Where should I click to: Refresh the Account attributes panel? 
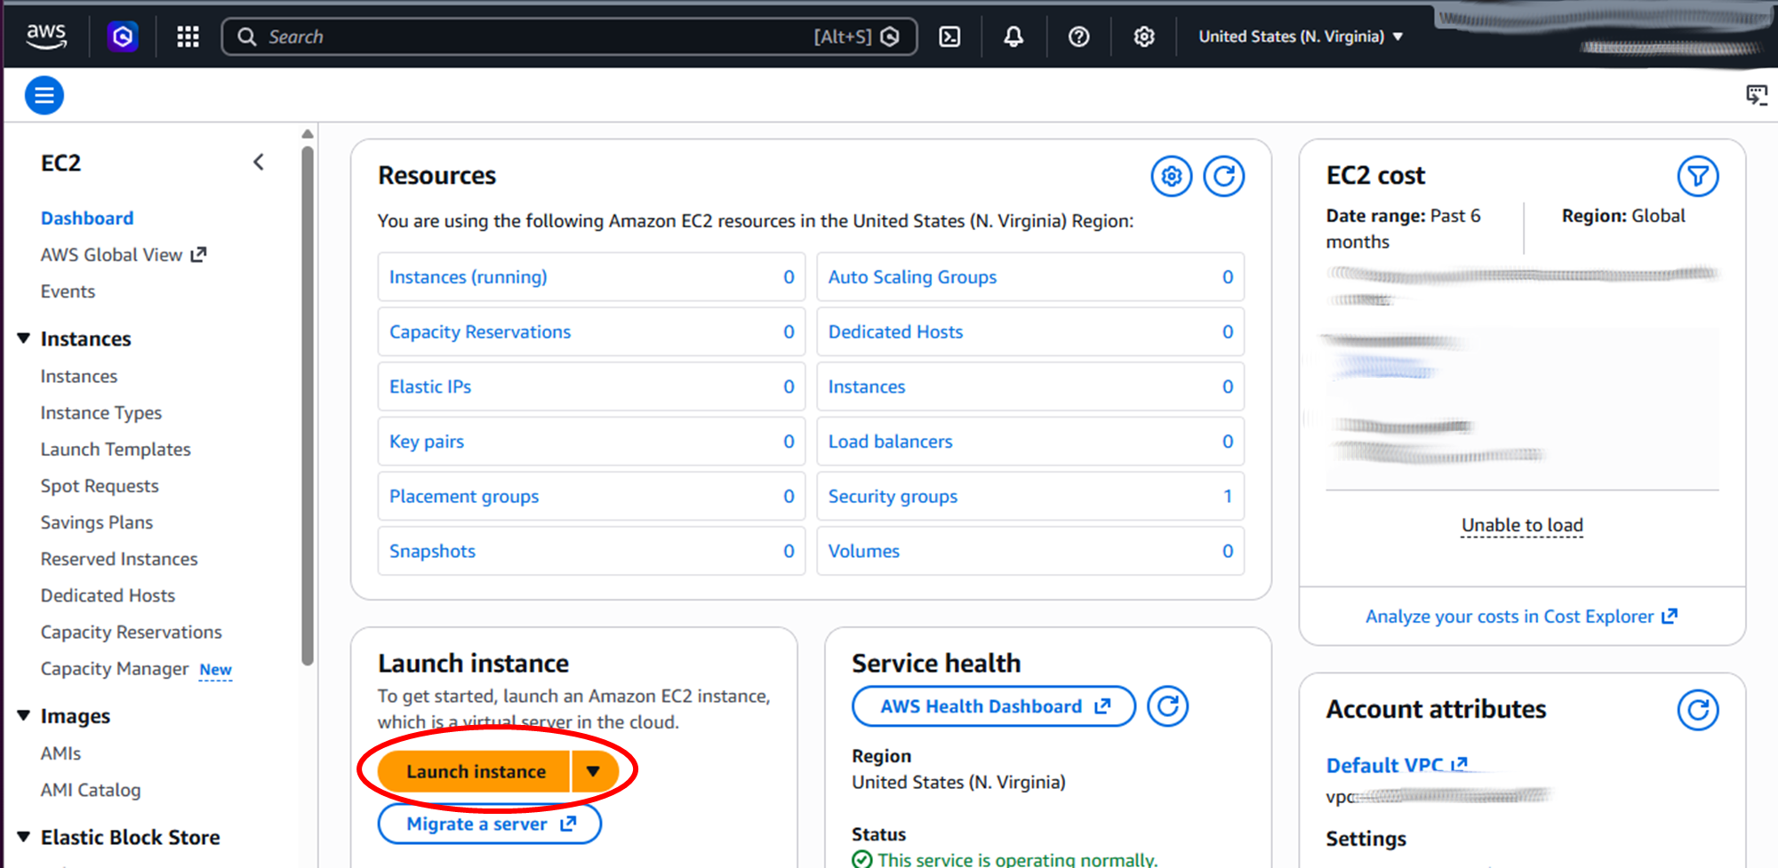coord(1697,711)
